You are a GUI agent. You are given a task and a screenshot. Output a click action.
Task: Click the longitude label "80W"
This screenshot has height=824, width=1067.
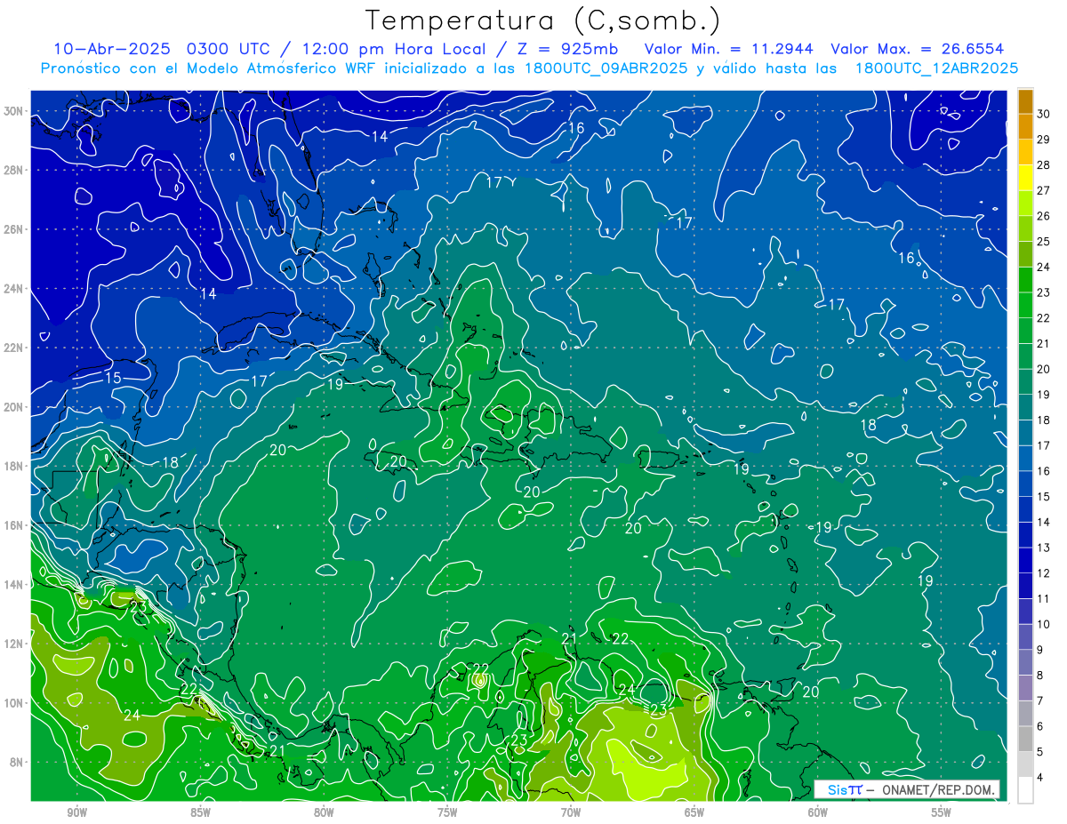coord(324,812)
